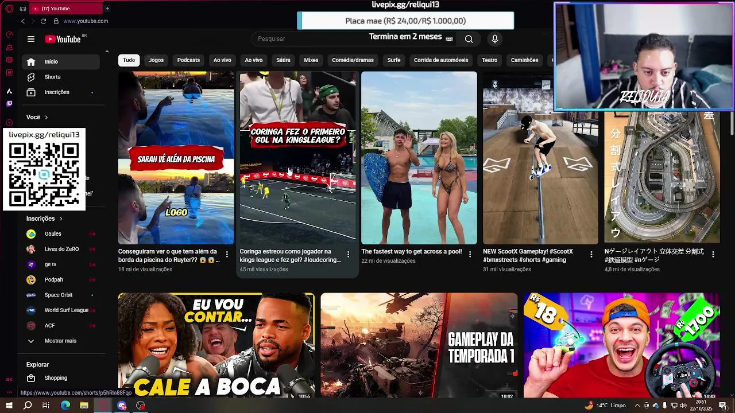The height and width of the screenshot is (413, 735).
Task: Click the www.youtube.com address bar
Action: (86, 21)
